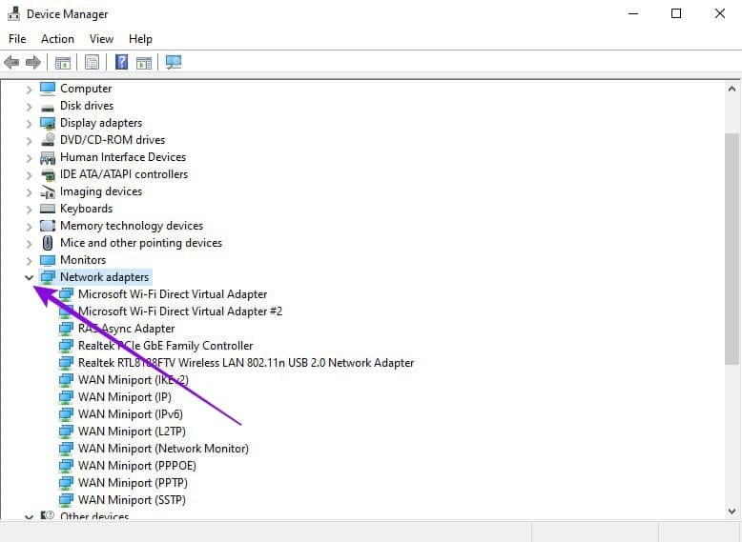This screenshot has width=742, height=542.
Task: Click the WAN Miniport (L2TP) icon
Action: pyautogui.click(x=66, y=432)
